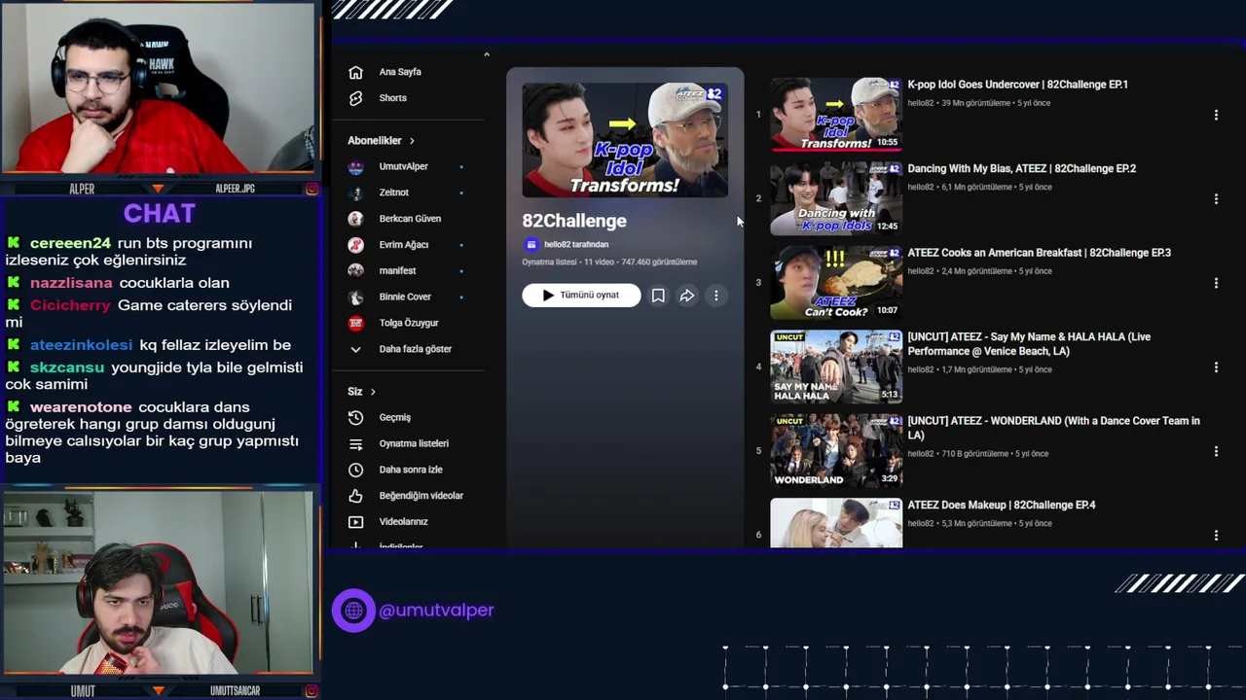Open Videolarınız icon in sidebar

(355, 521)
